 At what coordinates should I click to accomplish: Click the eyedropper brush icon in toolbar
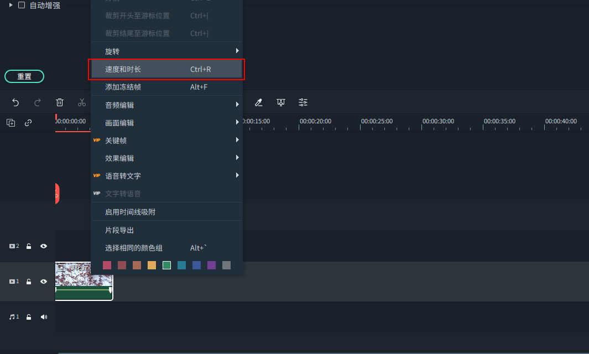258,102
